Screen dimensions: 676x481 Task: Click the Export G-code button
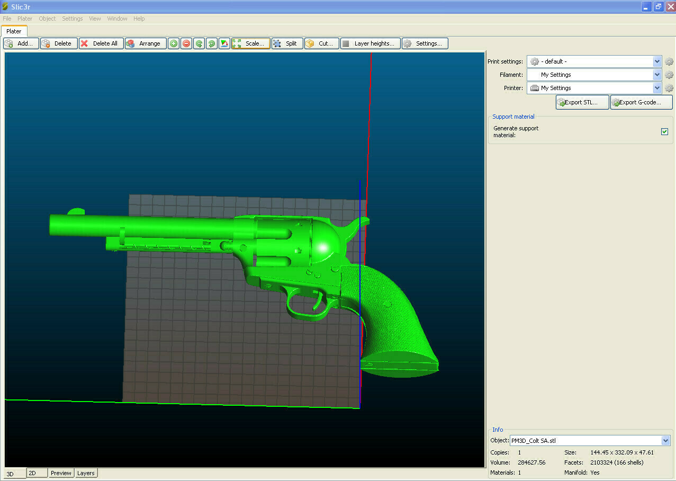point(641,102)
